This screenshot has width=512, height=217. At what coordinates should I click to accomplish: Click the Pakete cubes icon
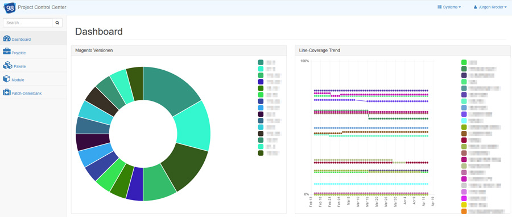point(7,65)
